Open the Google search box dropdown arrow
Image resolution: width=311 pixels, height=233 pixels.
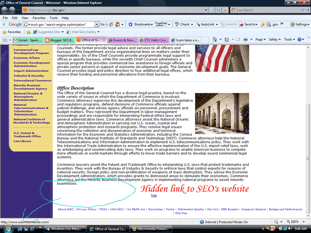coord(96,24)
